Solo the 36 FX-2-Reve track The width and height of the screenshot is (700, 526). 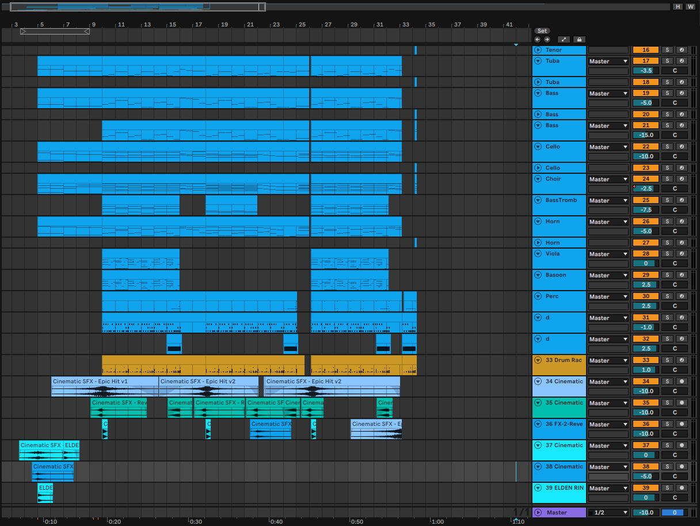[x=667, y=424]
